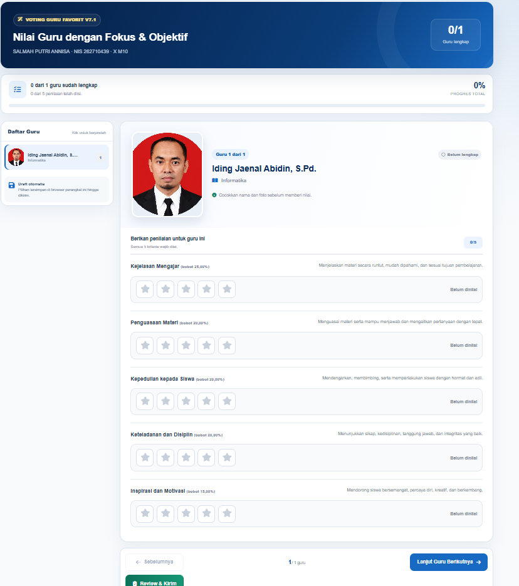
Task: Click the total progress bar under 0 dari 1 guru
Action: tap(247, 106)
